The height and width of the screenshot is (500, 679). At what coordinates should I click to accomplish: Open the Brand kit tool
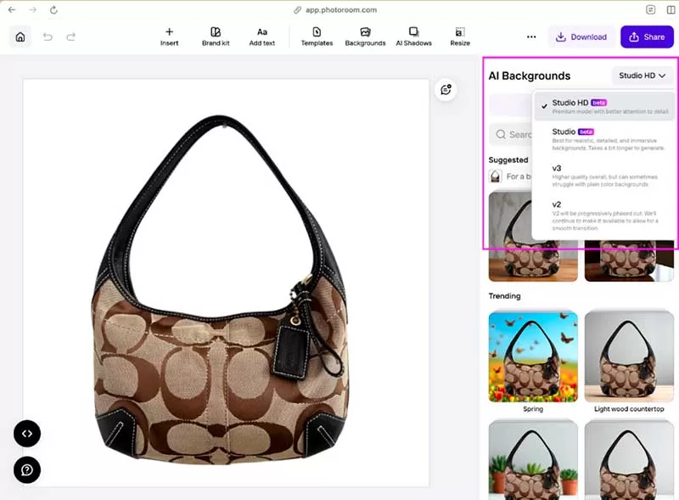pos(216,37)
